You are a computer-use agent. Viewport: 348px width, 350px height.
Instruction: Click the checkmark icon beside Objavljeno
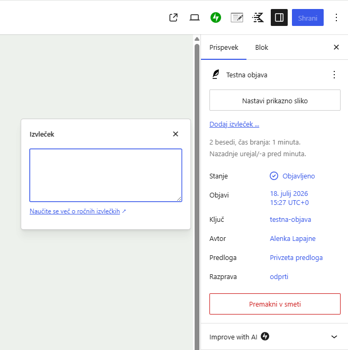pyautogui.click(x=274, y=176)
